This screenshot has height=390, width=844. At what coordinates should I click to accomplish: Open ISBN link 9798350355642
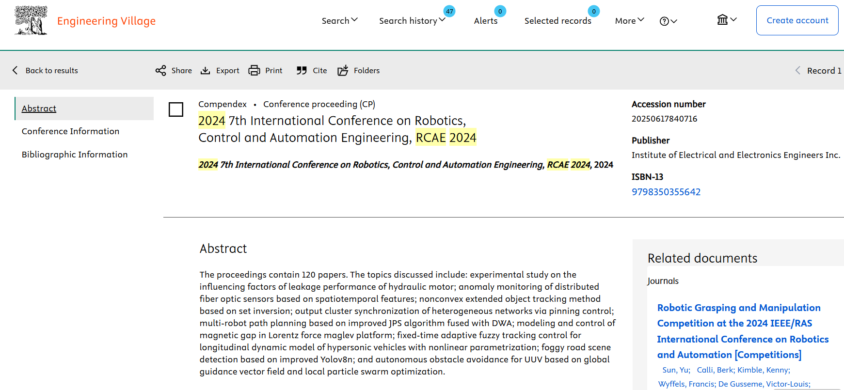click(666, 192)
